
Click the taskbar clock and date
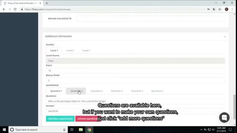pos(221,130)
